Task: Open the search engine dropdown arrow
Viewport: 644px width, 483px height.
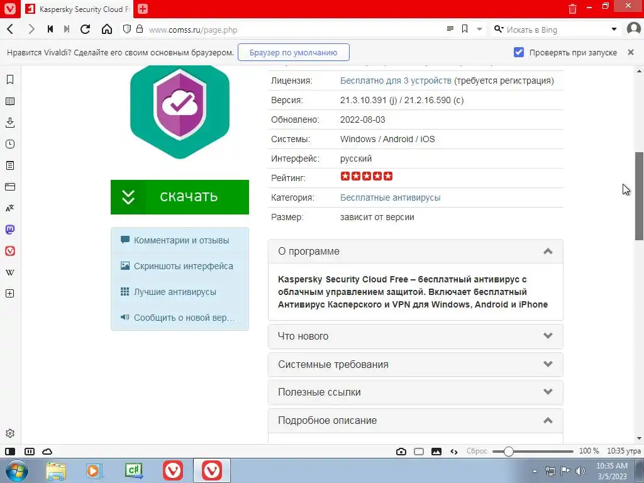Action: click(614, 29)
